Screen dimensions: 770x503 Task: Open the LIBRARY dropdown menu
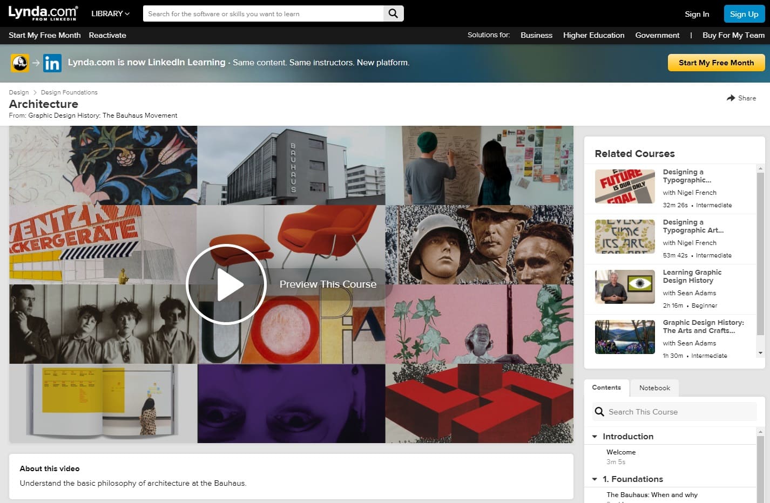(110, 13)
